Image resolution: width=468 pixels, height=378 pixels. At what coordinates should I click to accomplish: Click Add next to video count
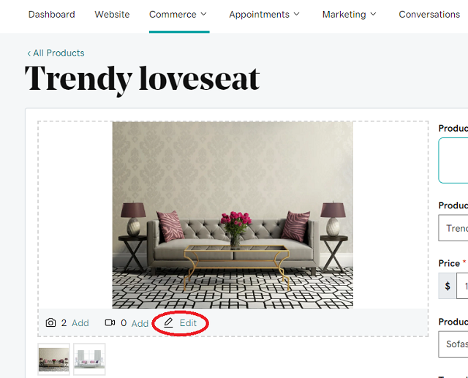click(140, 323)
